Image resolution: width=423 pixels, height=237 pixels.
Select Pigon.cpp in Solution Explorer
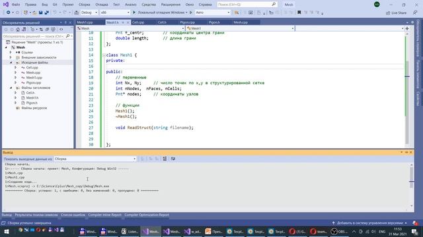(34, 83)
